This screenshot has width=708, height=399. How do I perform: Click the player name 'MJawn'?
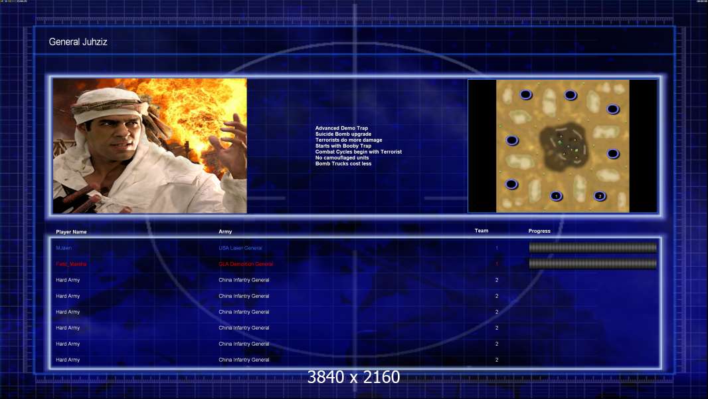64,248
